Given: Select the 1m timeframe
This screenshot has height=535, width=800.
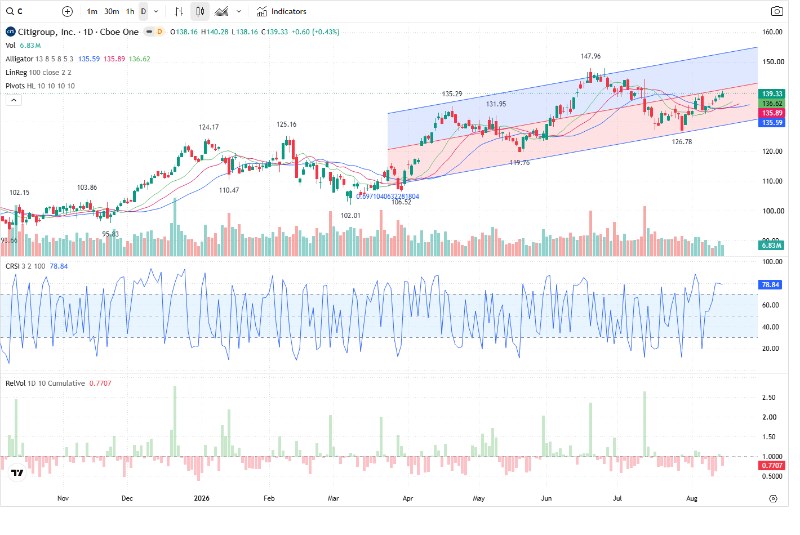Looking at the screenshot, I should pyautogui.click(x=92, y=11).
